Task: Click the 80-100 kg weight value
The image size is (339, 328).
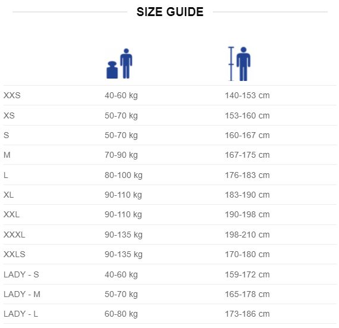Action: point(124,175)
